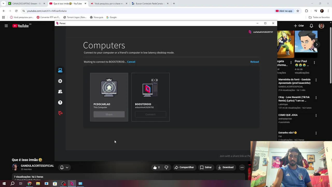The image size is (332, 187).
Task: Open COMO QUE JOGA video suggestion
Action: [288, 115]
